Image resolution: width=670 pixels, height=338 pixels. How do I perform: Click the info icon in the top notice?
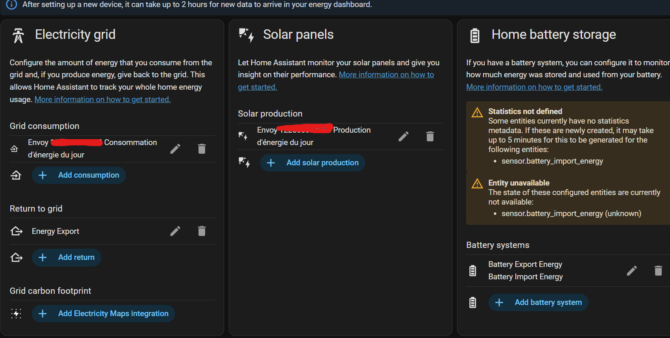coord(12,5)
